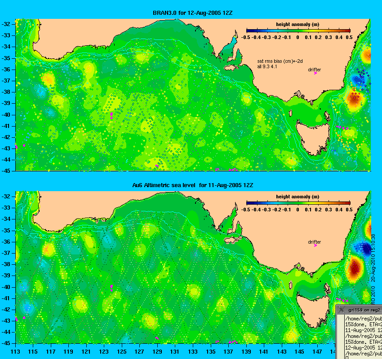Click 'height anomaly (m)' label in Altimetric plot
The width and height of the screenshot is (382, 359).
point(298,197)
